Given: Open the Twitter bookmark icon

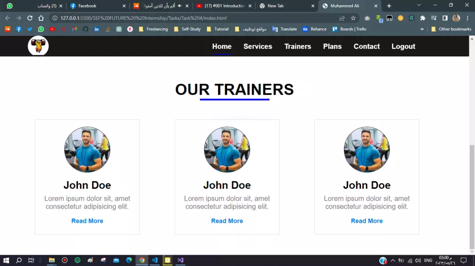Looking at the screenshot, I should pos(29,29).
